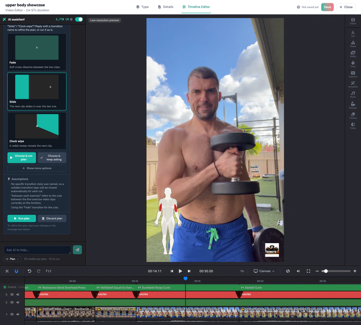
Task: Select Strength Week Day 2 clip
Action: click(x=116, y=314)
